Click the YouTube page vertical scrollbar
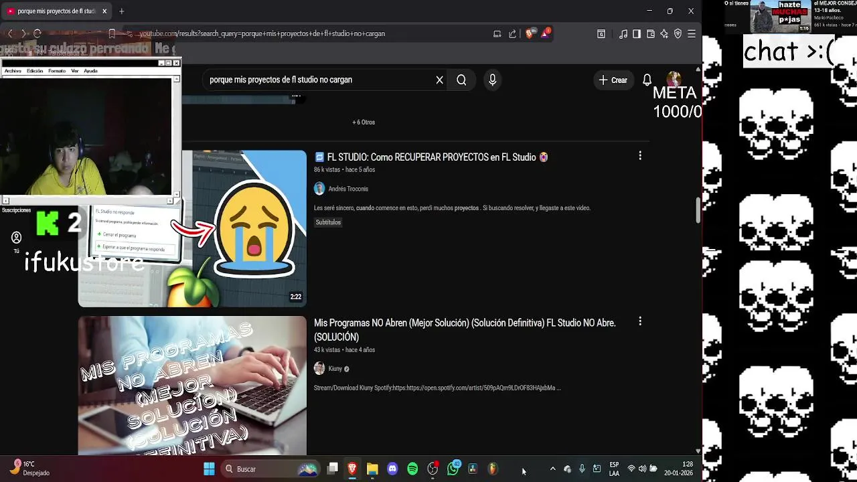The width and height of the screenshot is (857, 482). [698, 212]
